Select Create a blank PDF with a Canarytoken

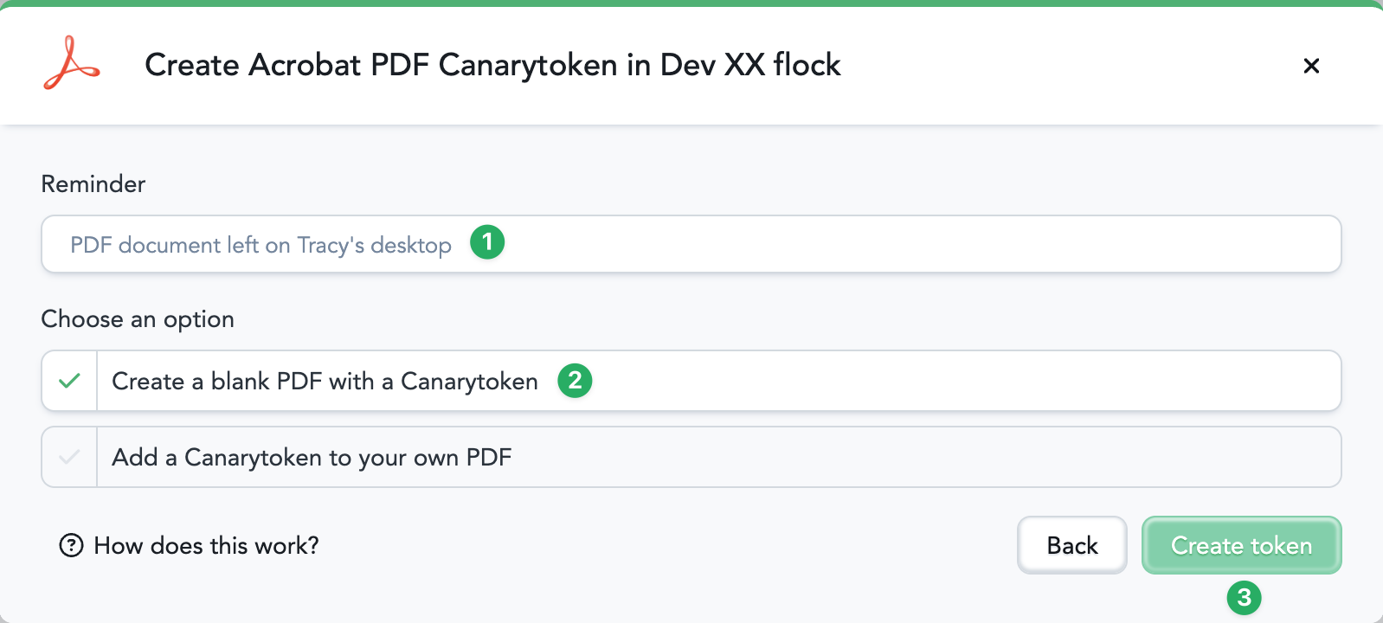click(x=691, y=381)
